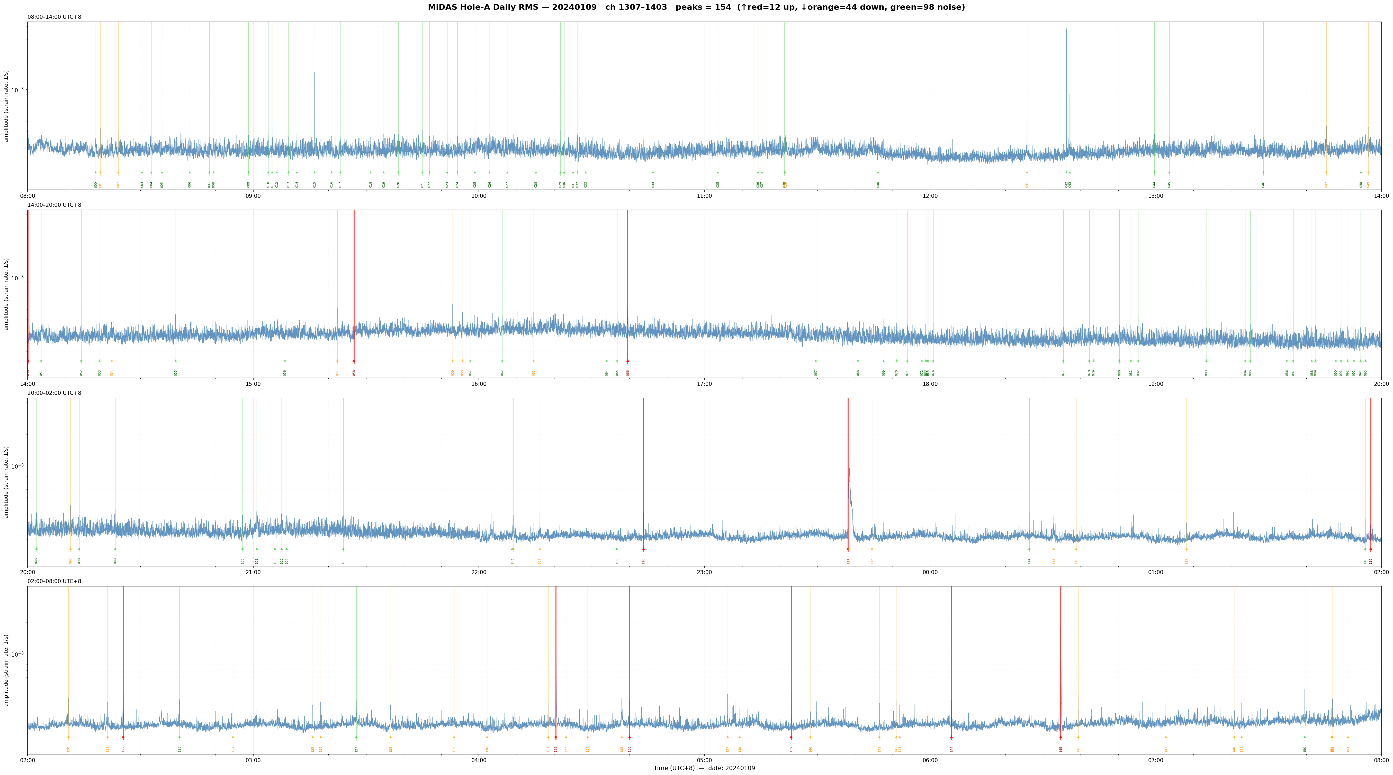The image size is (1393, 775).
Task: Click the red arrow marker for peak 139
Action: click(791, 737)
